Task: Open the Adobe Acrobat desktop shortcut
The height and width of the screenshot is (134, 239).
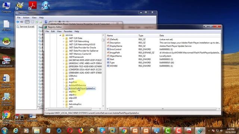Action: (x=32, y=5)
